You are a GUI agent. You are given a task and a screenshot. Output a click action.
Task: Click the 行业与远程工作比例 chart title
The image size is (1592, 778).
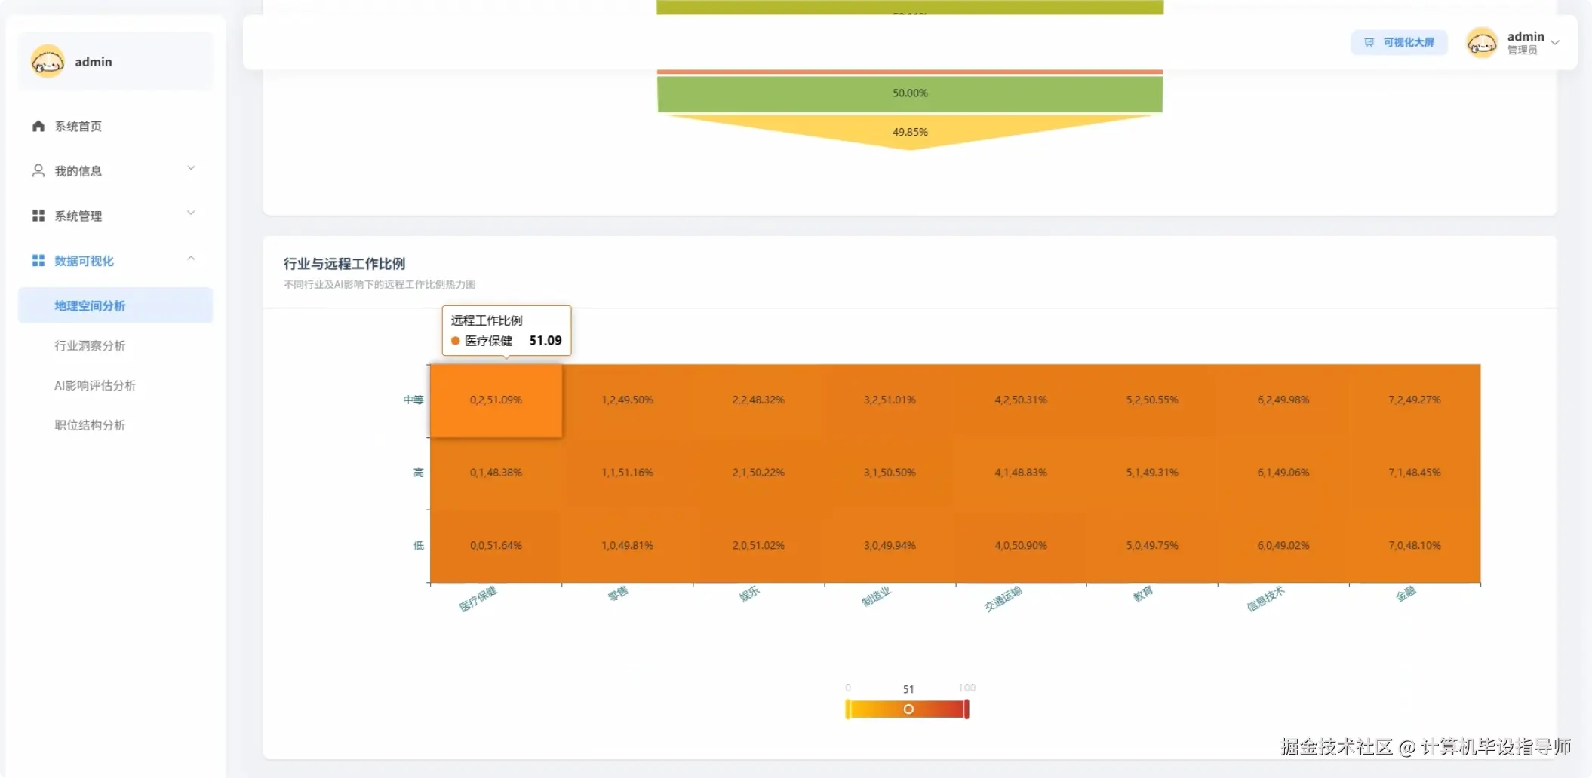tap(344, 264)
